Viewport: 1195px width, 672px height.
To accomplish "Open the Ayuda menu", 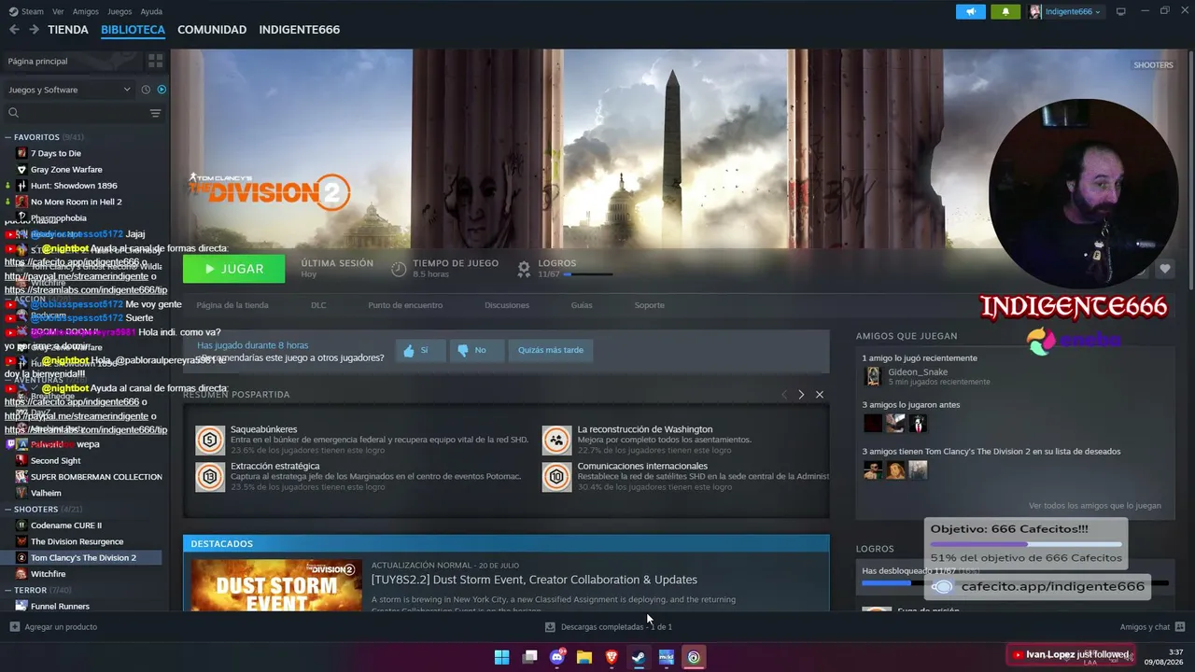I will [151, 12].
